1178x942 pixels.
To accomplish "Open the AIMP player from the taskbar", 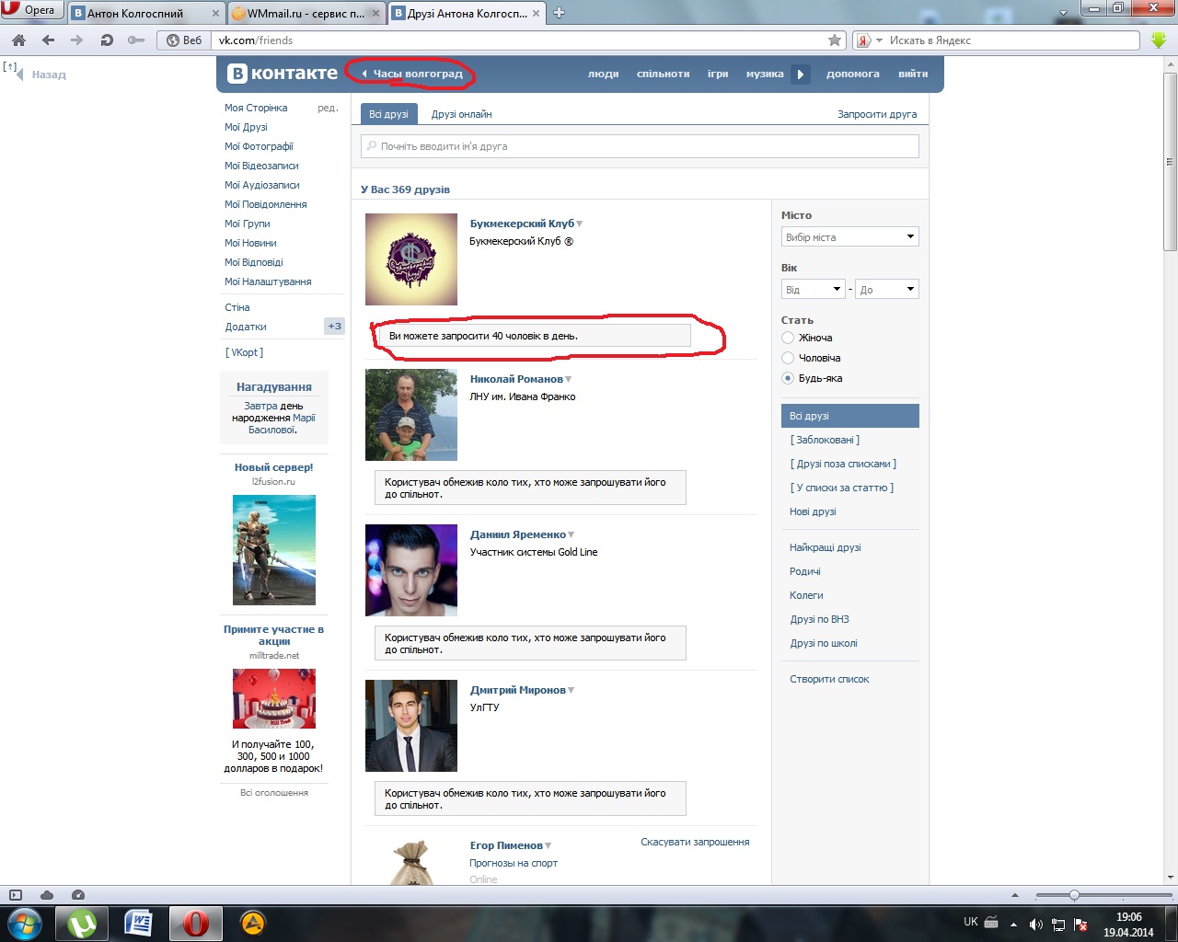I will point(253,923).
